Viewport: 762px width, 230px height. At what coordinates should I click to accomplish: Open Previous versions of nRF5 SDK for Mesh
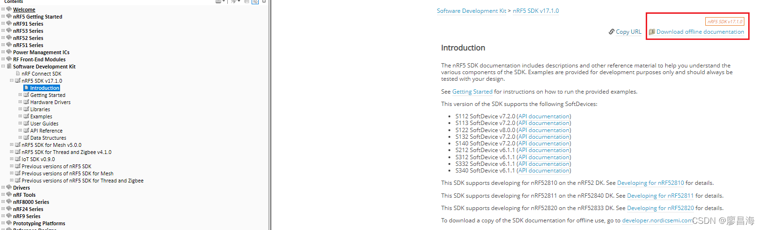tap(68, 173)
